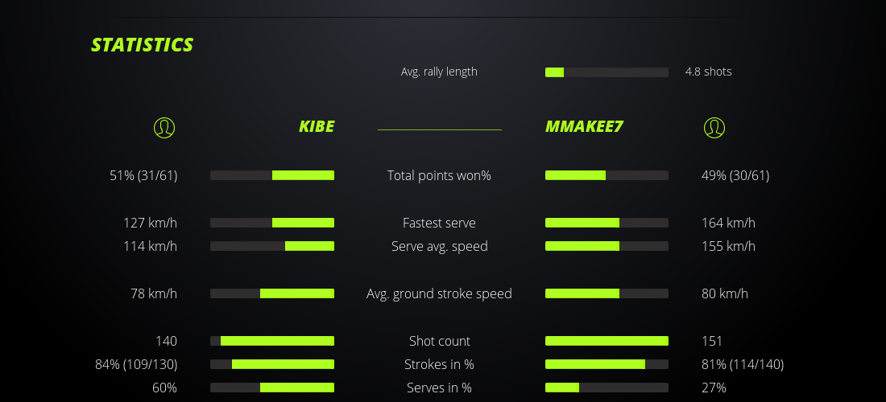Image resolution: width=886 pixels, height=402 pixels.
Task: Click the Total points won% label
Action: pyautogui.click(x=439, y=175)
